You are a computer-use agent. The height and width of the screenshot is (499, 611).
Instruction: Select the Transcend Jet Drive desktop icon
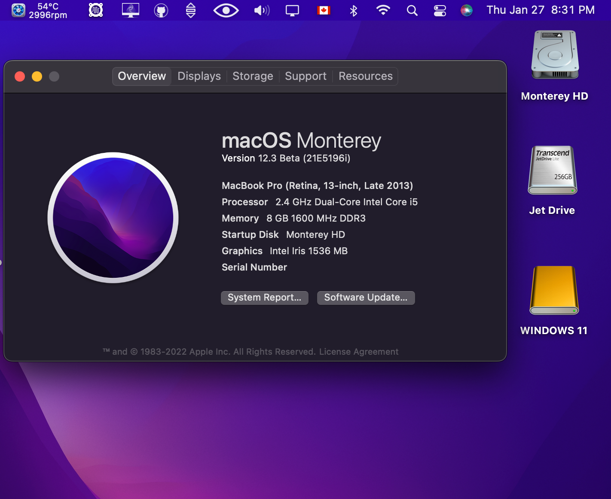[x=553, y=170]
